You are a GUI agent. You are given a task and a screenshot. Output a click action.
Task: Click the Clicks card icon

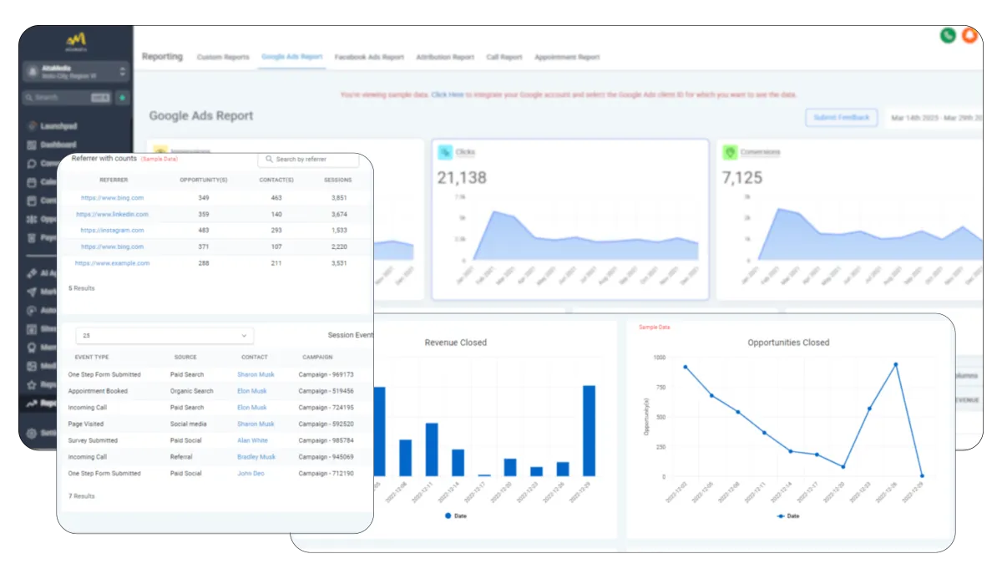pos(445,152)
